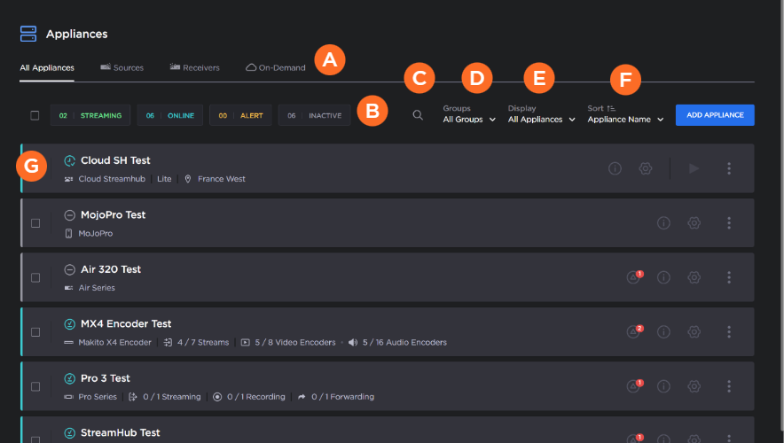Viewport: 784px width, 443px height.
Task: Toggle the Sort order icon
Action: tap(611, 108)
